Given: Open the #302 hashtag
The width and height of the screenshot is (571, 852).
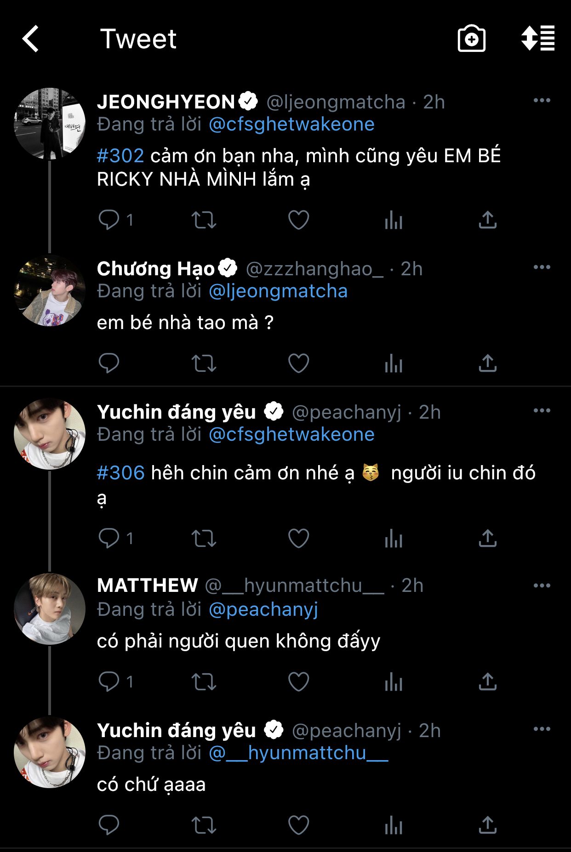Looking at the screenshot, I should (120, 156).
